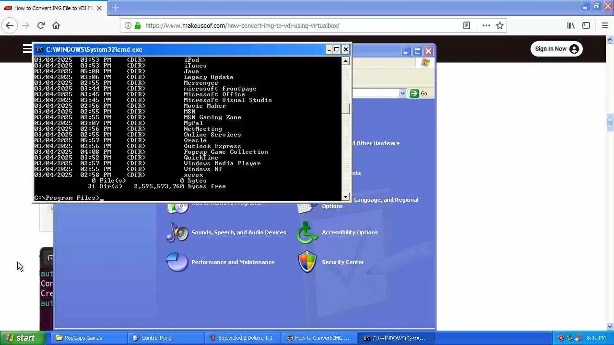The width and height of the screenshot is (614, 345).
Task: Select the C:\WINDOWS\Syste... taskbar item
Action: 396,338
